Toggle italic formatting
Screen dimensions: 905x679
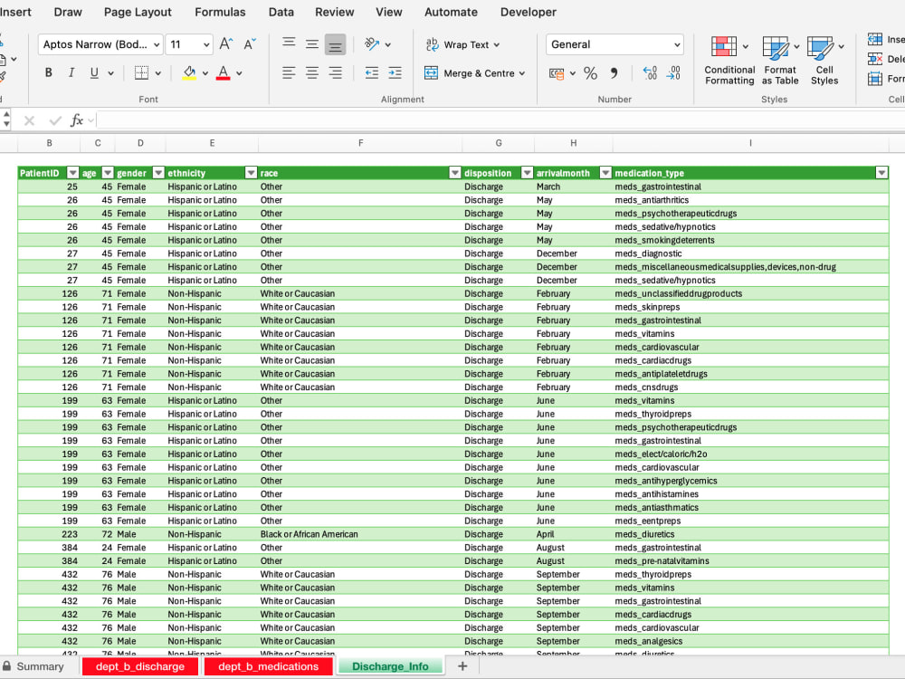pos(71,72)
